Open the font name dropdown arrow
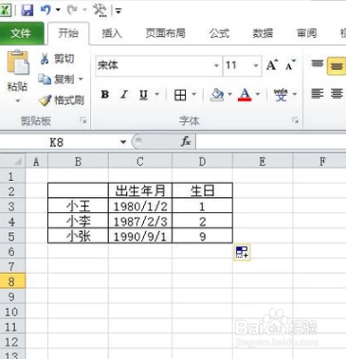Image resolution: width=346 pixels, height=359 pixels. coord(216,65)
